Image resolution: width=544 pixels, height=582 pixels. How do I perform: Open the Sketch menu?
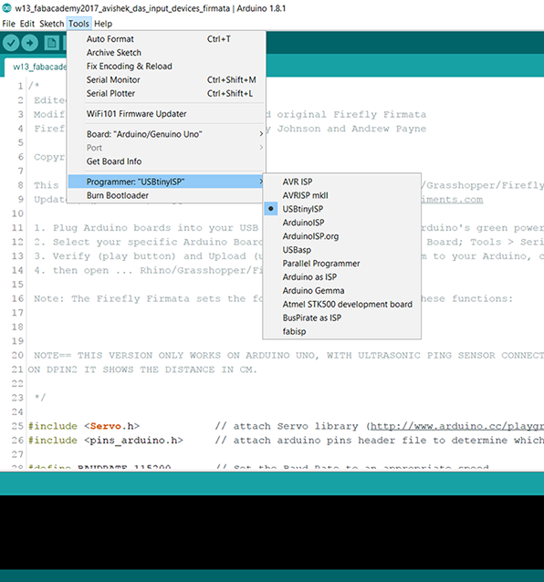point(52,24)
